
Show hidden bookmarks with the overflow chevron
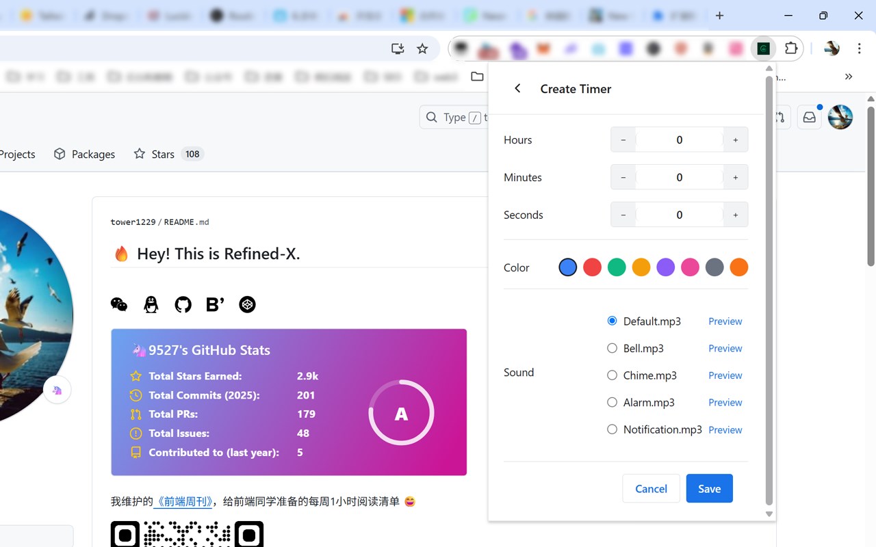tap(849, 77)
